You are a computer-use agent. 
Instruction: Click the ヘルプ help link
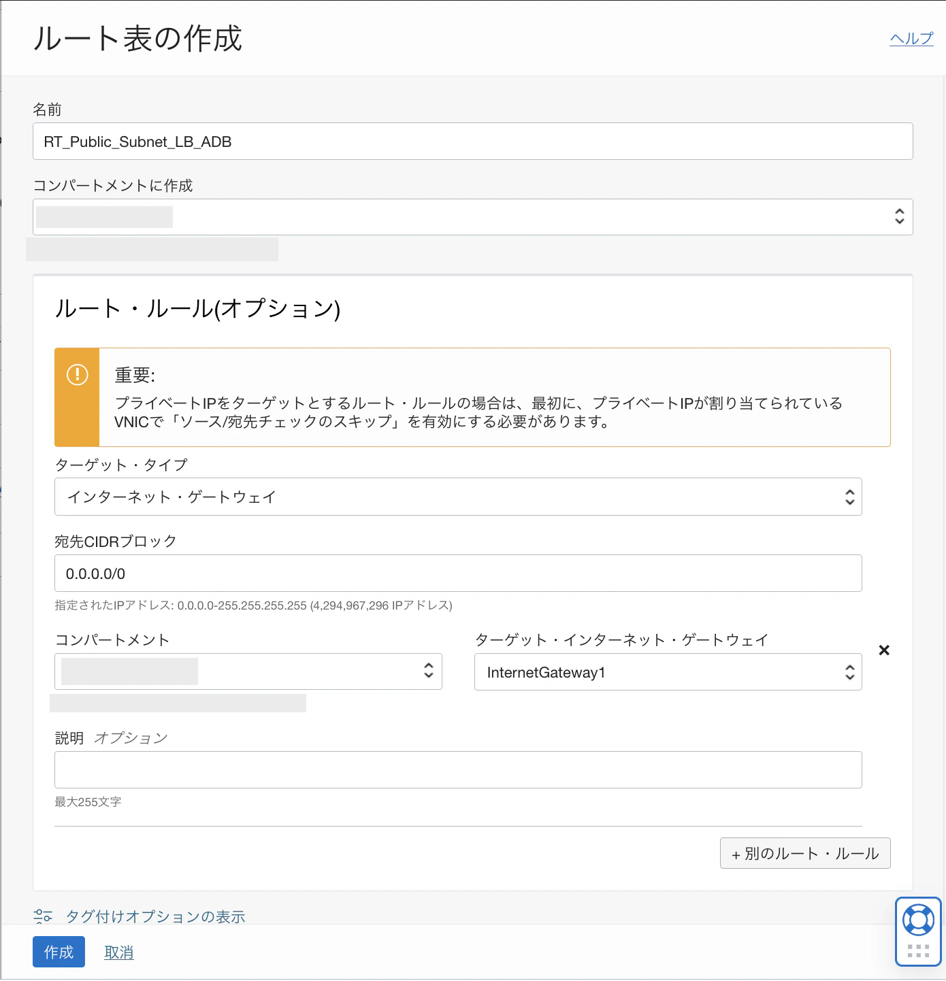911,39
